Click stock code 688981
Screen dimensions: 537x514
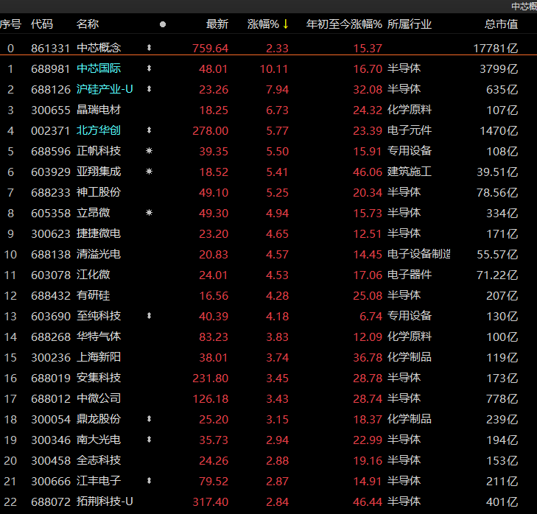(50, 68)
